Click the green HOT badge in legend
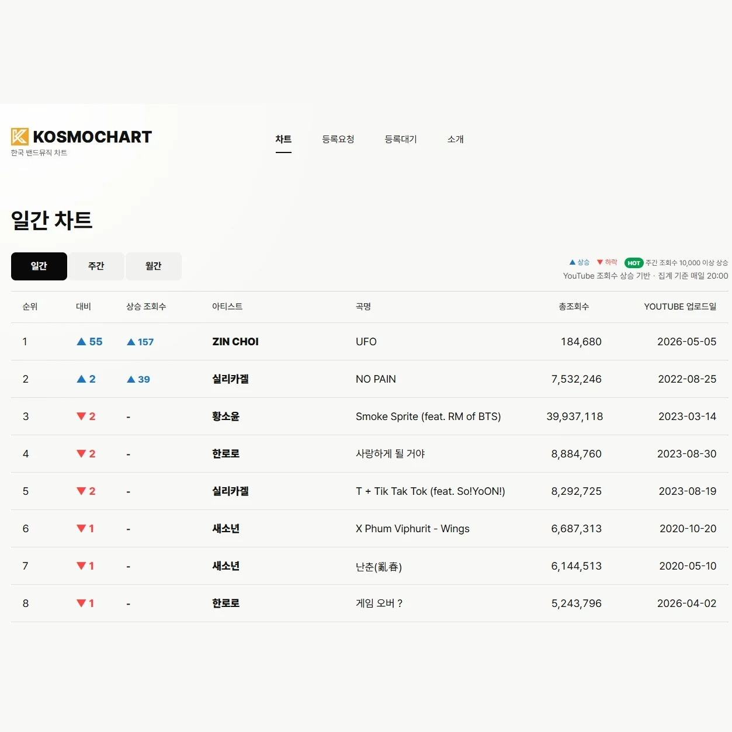732x732 pixels. [634, 263]
